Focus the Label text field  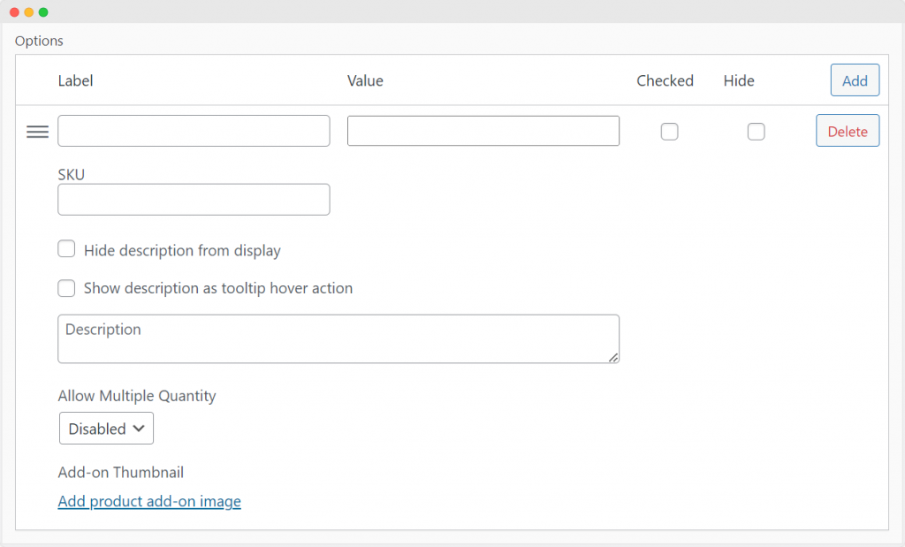194,131
